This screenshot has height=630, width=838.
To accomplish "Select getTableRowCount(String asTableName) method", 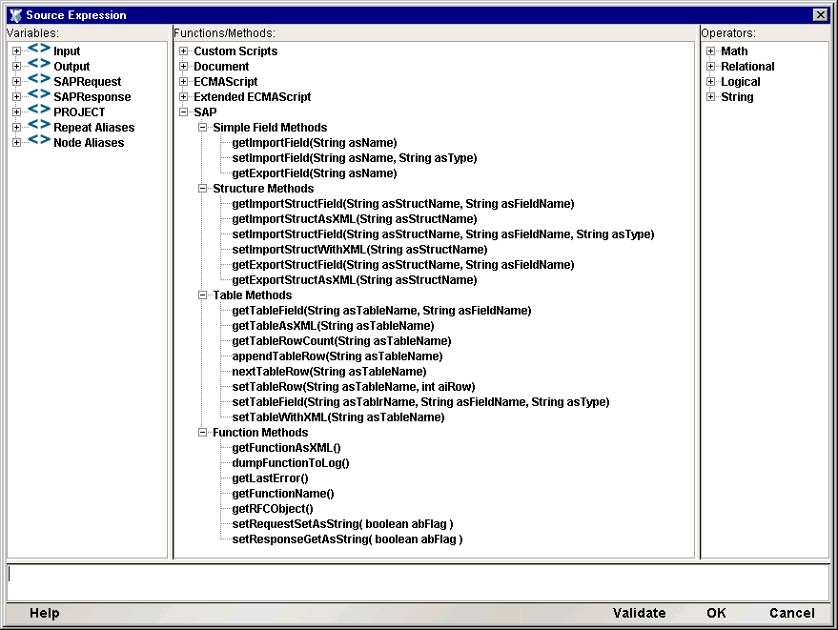I will point(341,341).
